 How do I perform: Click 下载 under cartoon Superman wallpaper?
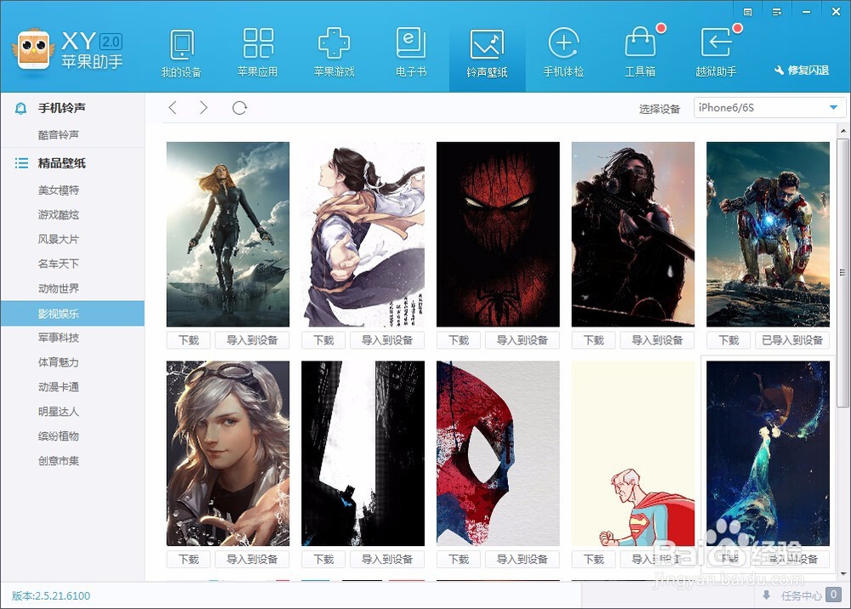click(593, 559)
